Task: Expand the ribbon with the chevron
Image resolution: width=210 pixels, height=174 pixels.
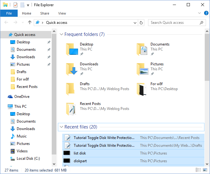Action: point(200,13)
